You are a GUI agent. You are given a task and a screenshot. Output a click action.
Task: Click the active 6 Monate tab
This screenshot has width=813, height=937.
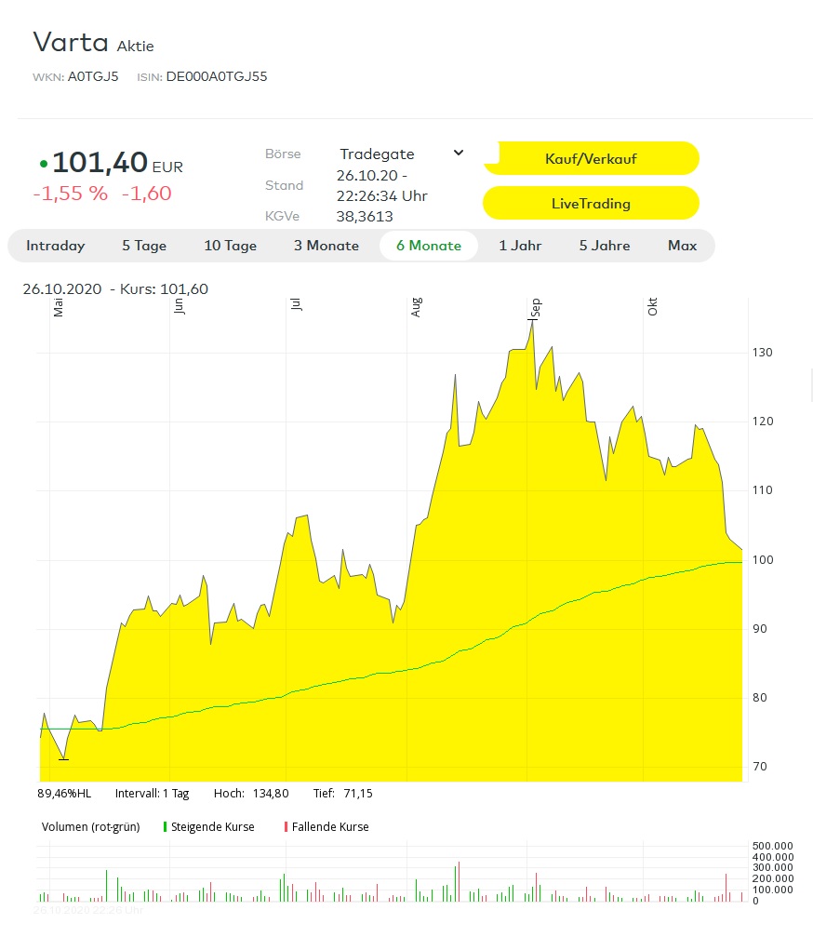click(428, 246)
